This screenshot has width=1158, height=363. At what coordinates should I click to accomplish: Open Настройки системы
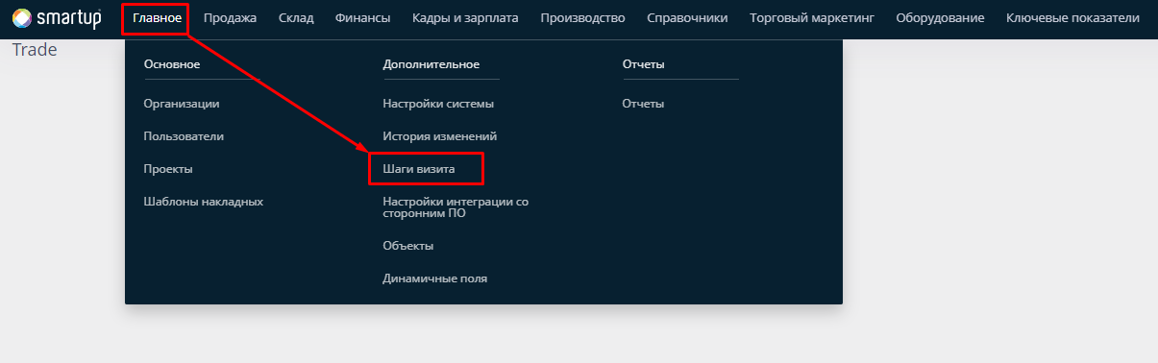coord(438,104)
